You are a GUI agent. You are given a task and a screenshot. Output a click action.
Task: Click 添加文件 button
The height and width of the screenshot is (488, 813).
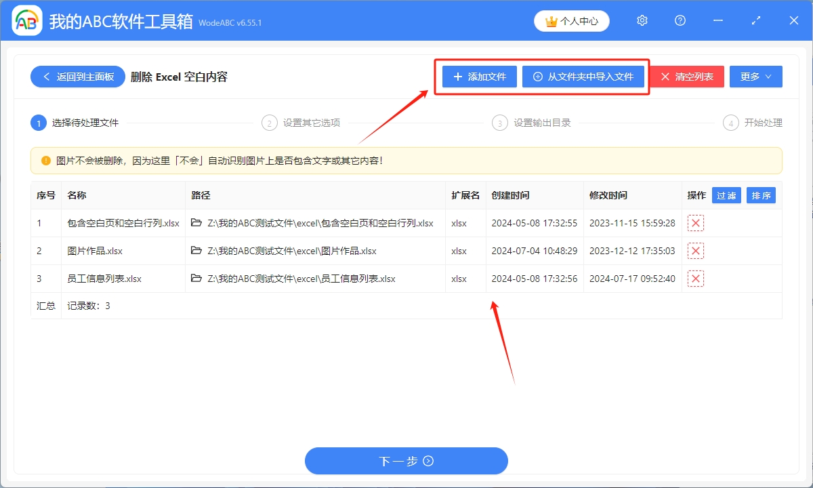tap(480, 77)
